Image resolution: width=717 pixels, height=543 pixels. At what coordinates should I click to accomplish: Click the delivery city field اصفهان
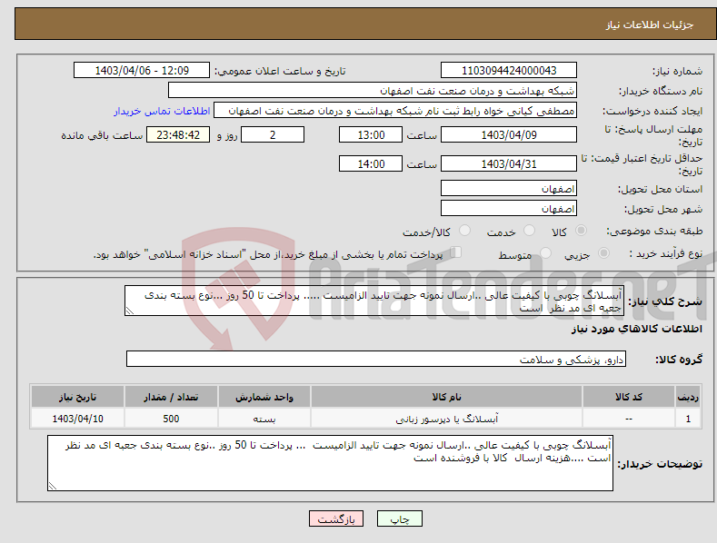[509, 209]
